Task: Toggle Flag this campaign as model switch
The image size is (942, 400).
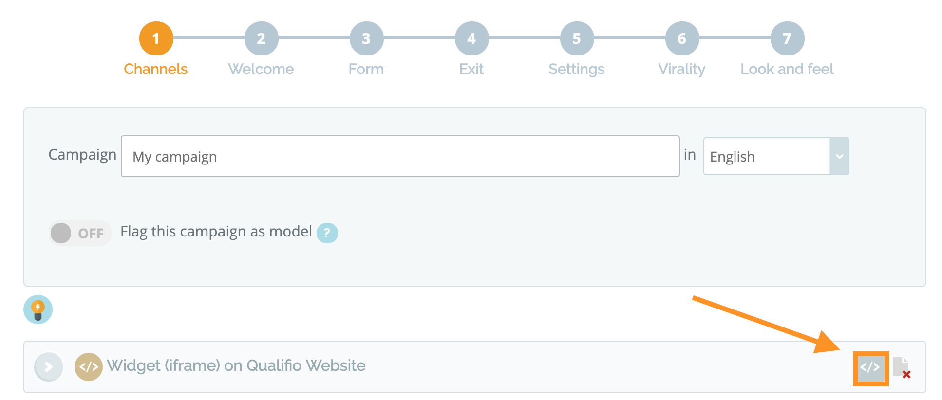Action: (x=80, y=233)
